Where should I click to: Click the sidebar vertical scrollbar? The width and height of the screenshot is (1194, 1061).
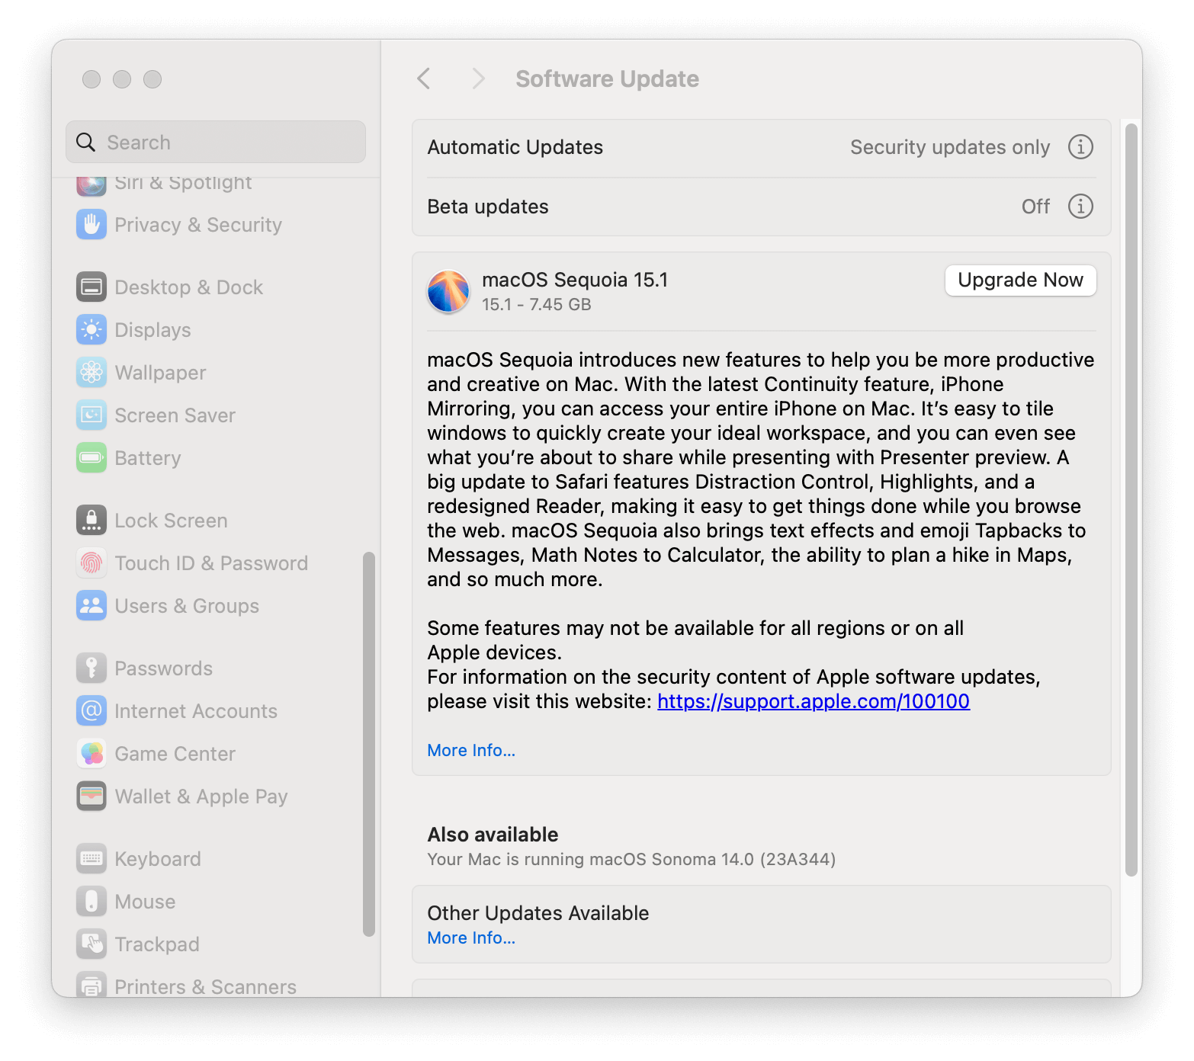coord(369,744)
